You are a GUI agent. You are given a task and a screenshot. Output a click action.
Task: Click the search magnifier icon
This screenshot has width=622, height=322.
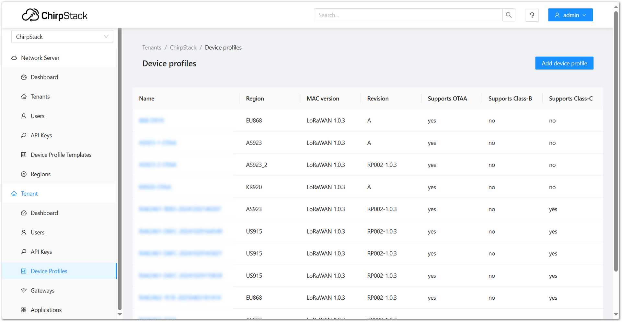coord(509,15)
